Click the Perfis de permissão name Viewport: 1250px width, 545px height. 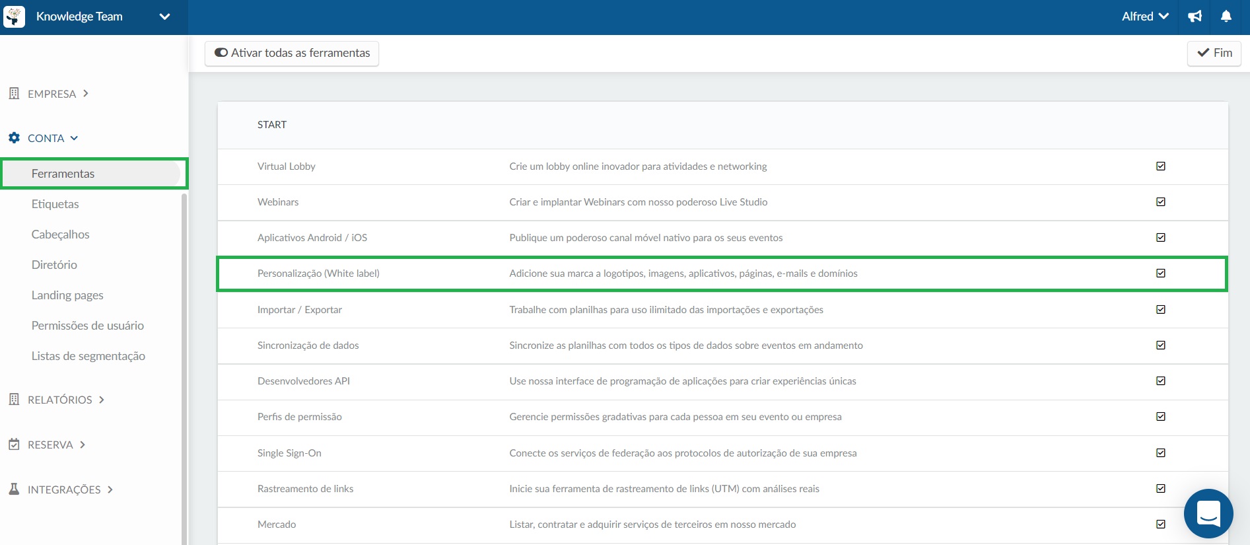click(300, 417)
